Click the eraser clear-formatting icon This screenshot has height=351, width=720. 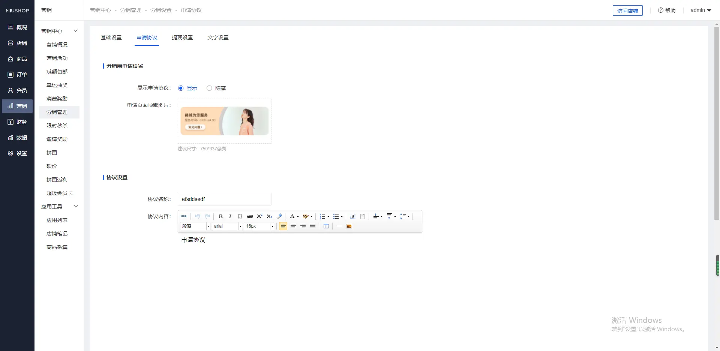pos(279,216)
